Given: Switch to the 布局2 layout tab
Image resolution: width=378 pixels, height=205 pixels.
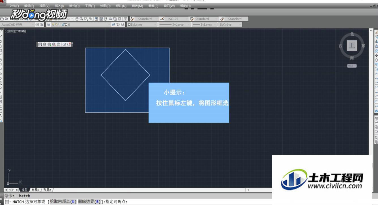Looking at the screenshot, I should click(x=47, y=190).
